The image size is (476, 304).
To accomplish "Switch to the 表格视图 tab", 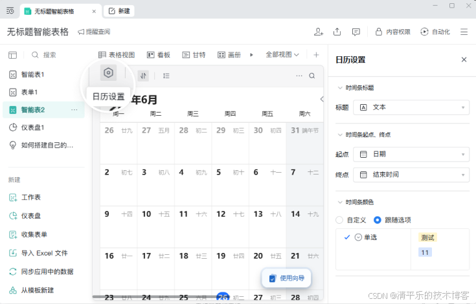I will point(117,55).
